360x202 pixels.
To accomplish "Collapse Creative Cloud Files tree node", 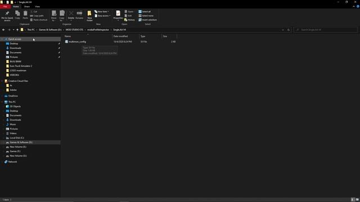I will point(2,81).
